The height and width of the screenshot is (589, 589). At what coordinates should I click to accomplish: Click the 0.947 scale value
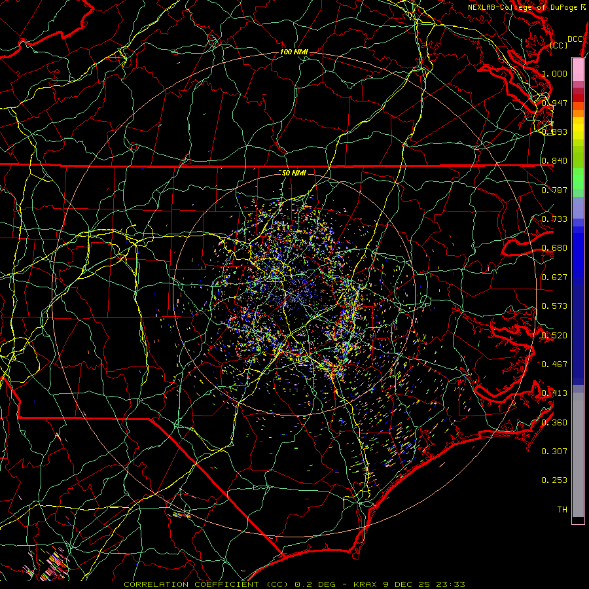(x=554, y=103)
